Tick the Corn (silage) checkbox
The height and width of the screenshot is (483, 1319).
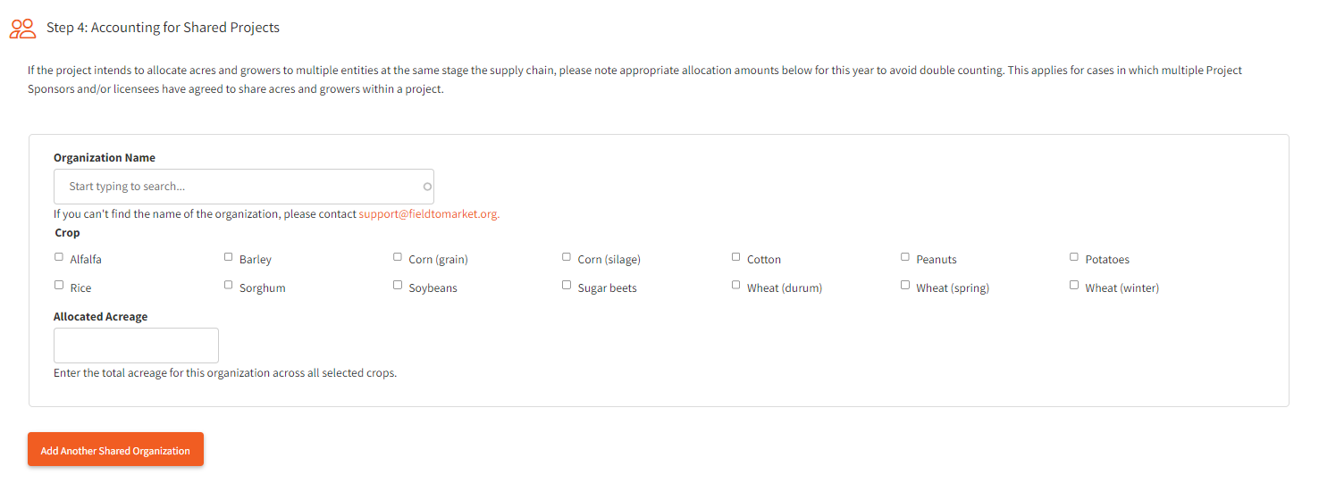(567, 257)
